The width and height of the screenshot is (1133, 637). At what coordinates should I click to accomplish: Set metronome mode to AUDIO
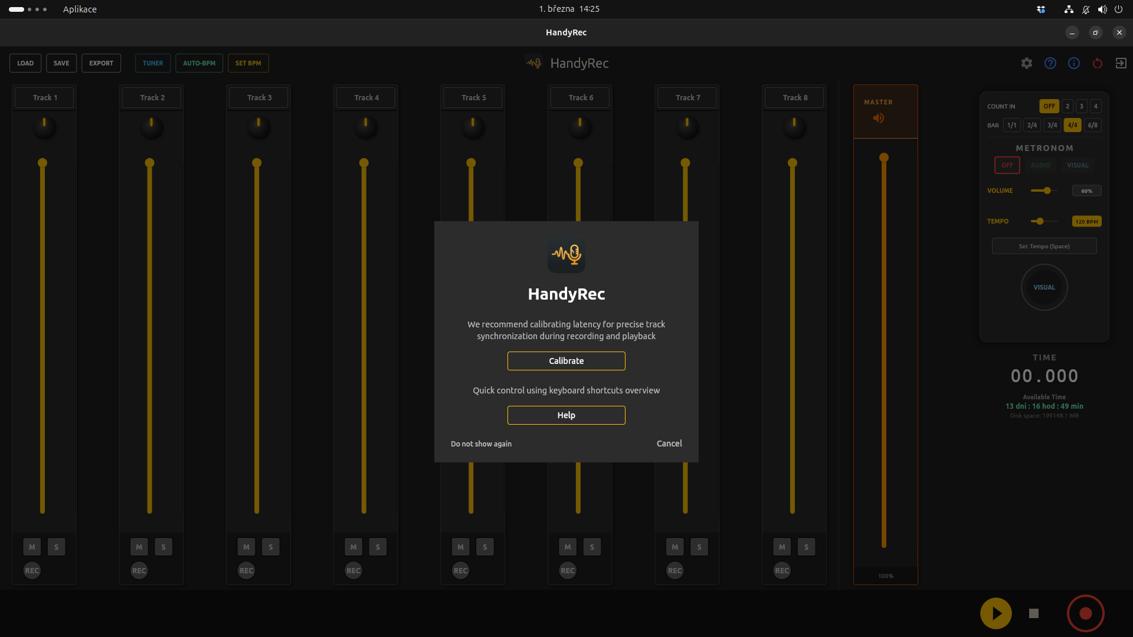(1040, 165)
